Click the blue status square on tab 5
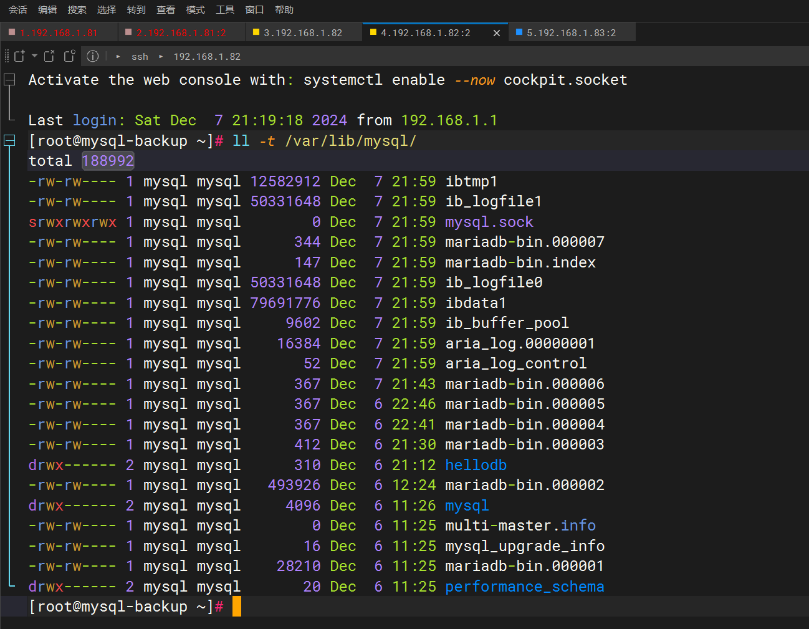The image size is (809, 629). (519, 32)
